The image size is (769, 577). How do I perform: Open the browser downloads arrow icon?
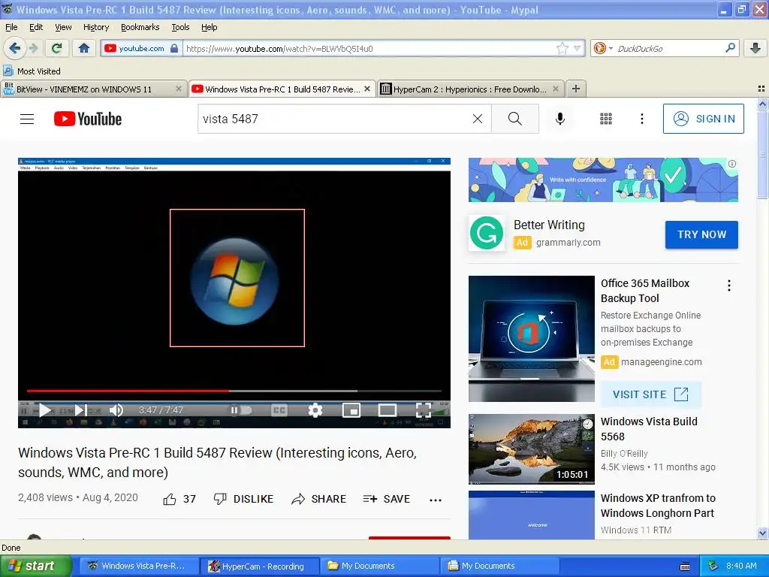click(755, 48)
